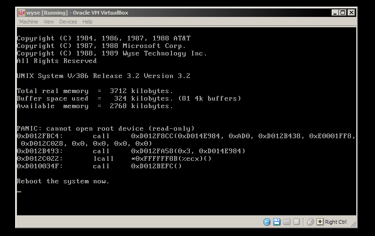Click the 0xD012B493 stack trace address
Viewport: 375px width, 236px height.
click(40, 151)
